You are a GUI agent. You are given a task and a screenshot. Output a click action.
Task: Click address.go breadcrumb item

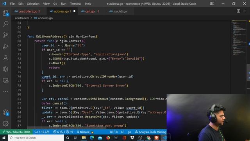(x=45, y=18)
